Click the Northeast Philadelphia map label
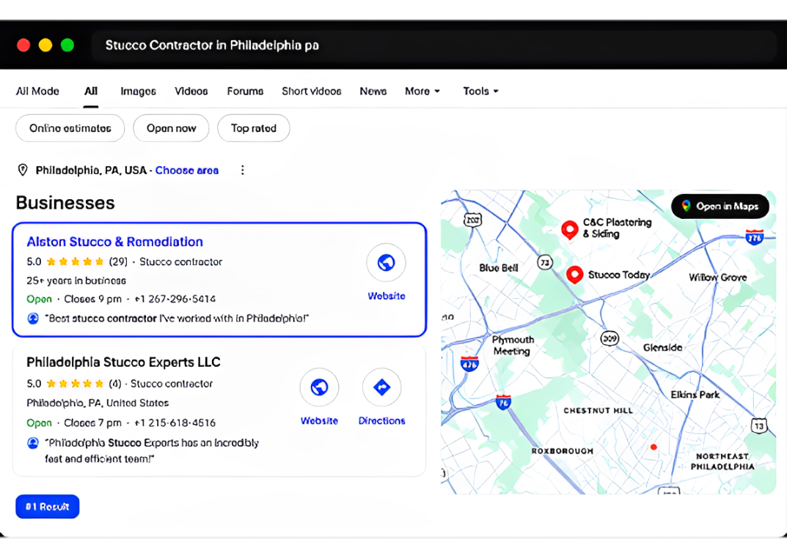787x558 pixels. coord(722,461)
